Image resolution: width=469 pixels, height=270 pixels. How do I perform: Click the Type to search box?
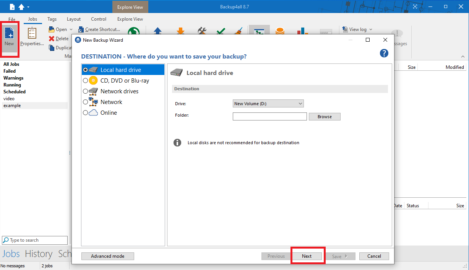coord(35,240)
